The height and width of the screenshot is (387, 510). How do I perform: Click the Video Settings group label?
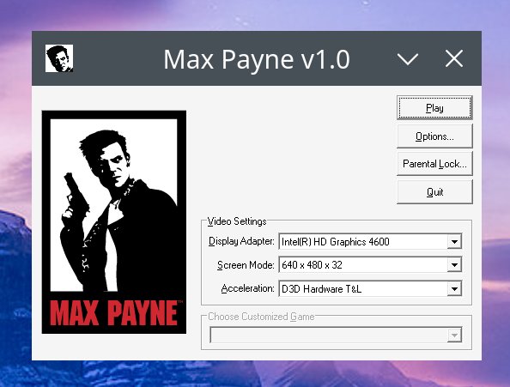tap(237, 221)
